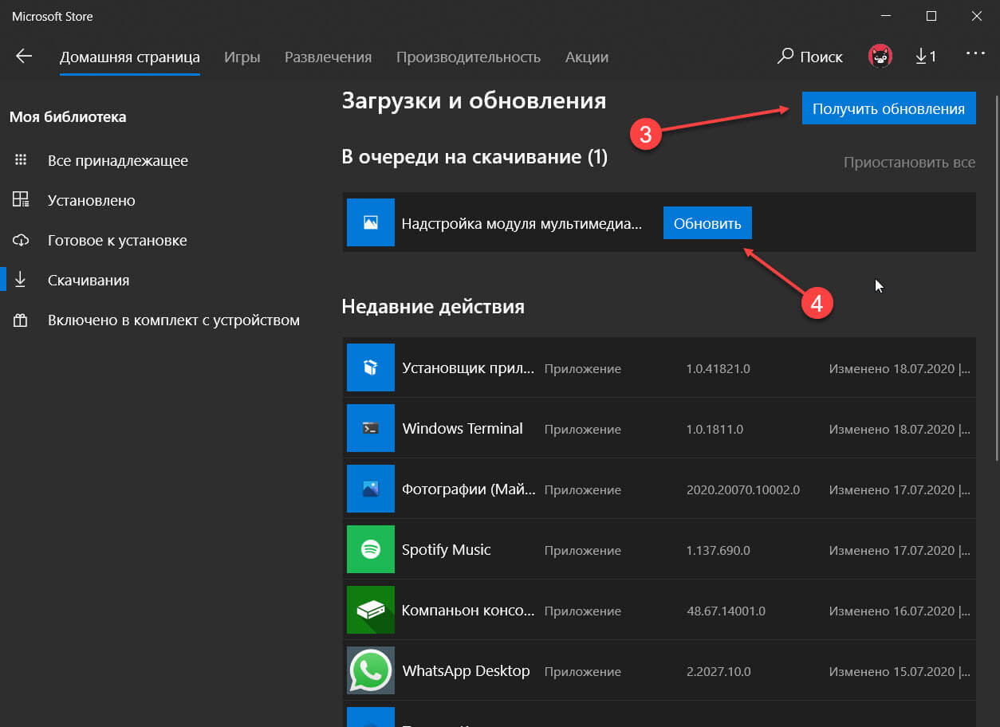Click the Установщик приложений tile icon

pyautogui.click(x=370, y=367)
